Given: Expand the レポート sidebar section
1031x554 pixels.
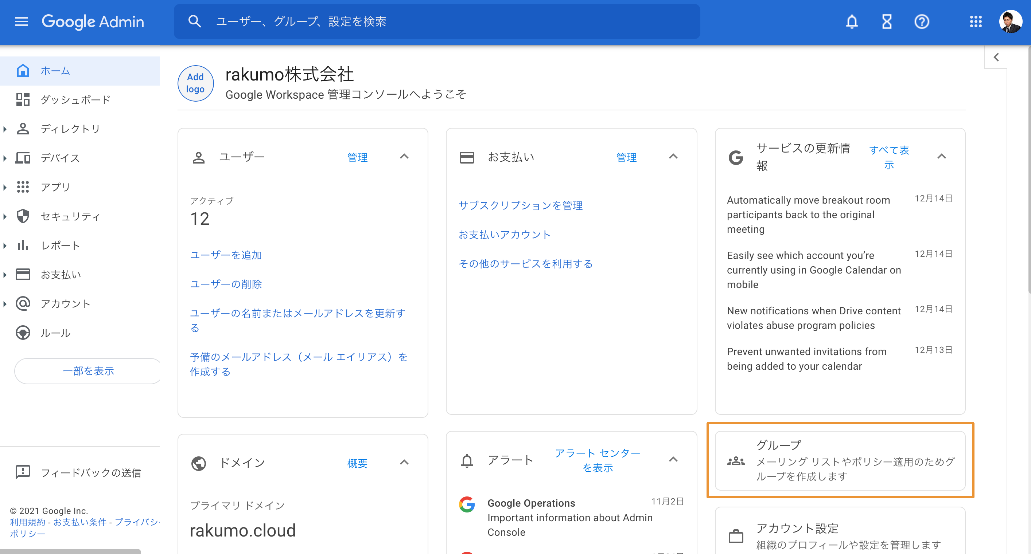Looking at the screenshot, I should (x=5, y=245).
